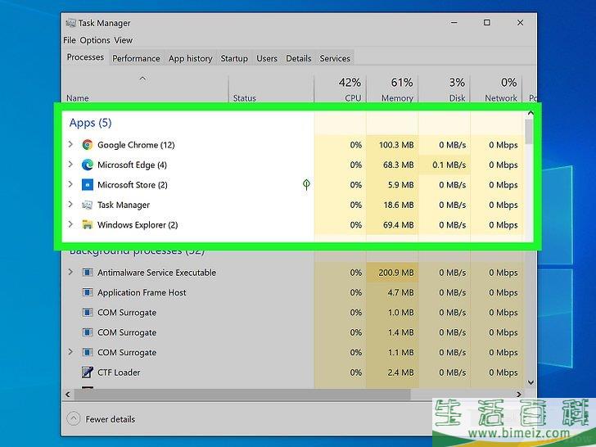Click the 69.4 MB Windows Explorer memory cell
Viewport: 596px width, 447px height.
[392, 224]
